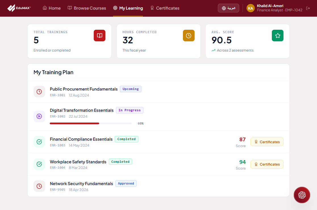Click the Completed badge for Financial Compliance
The width and height of the screenshot is (317, 210).
click(127, 139)
